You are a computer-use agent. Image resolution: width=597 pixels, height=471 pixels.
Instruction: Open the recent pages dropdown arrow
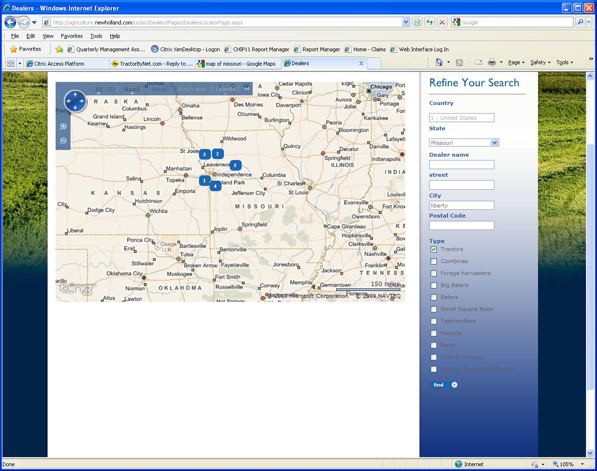pyautogui.click(x=34, y=23)
